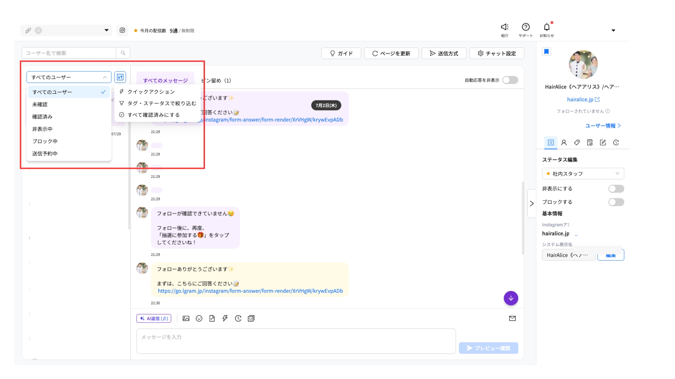The width and height of the screenshot is (675, 379).
Task: Click the メッセージを入力 text field
Action: point(296,341)
